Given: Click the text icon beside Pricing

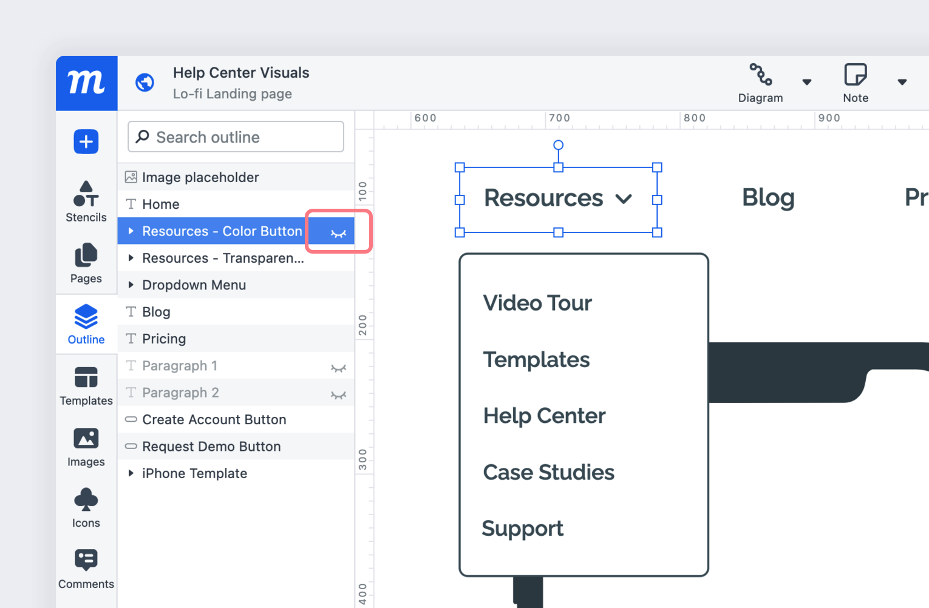Looking at the screenshot, I should pyautogui.click(x=131, y=339).
